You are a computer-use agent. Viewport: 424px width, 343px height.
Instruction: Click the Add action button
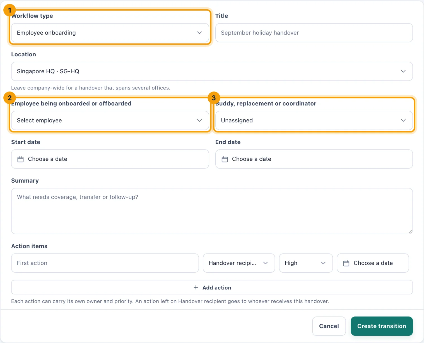click(212, 287)
